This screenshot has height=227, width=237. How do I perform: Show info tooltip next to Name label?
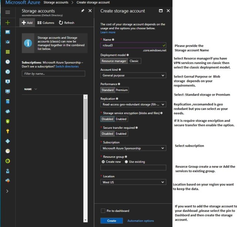pos(113,40)
